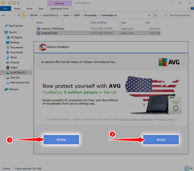Open Network in the navigation pane

pos(13,89)
